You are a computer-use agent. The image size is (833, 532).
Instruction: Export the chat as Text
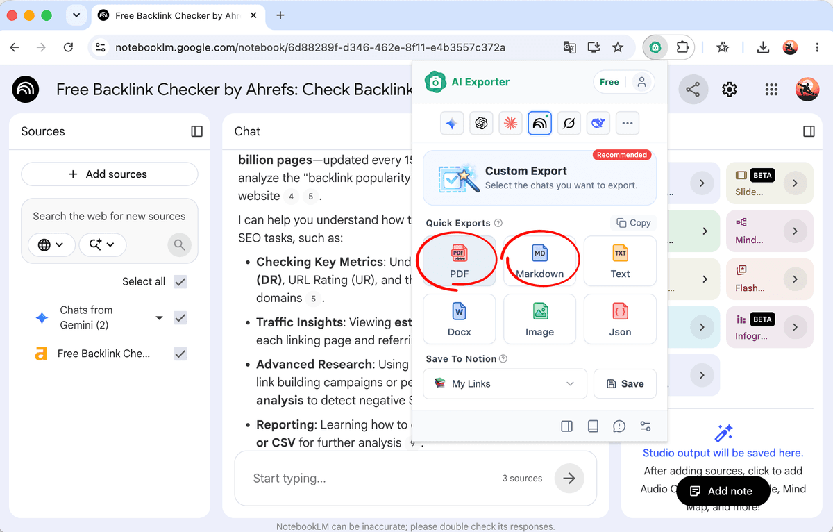tap(620, 261)
